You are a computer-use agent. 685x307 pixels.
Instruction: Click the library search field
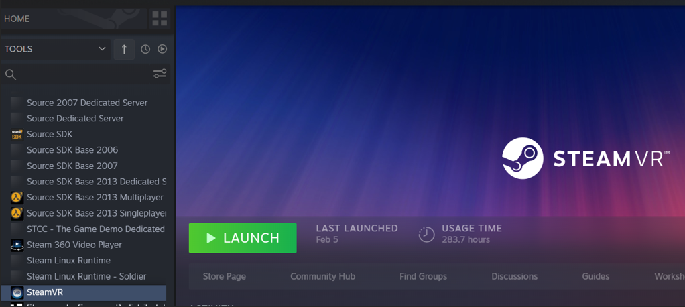point(84,74)
